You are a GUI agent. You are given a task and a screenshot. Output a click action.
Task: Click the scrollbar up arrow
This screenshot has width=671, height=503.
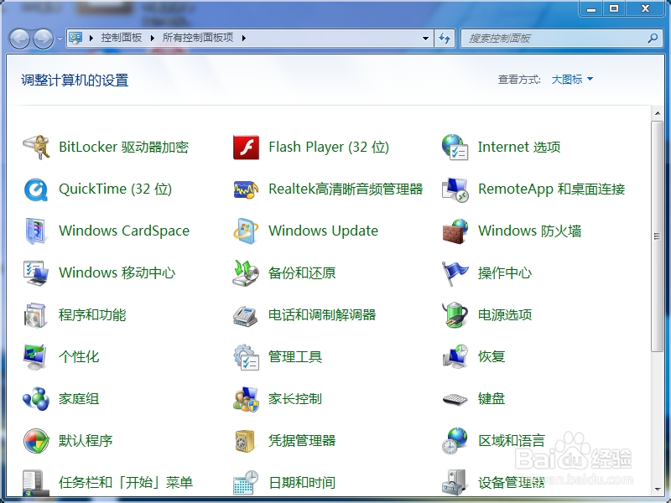coord(657,113)
